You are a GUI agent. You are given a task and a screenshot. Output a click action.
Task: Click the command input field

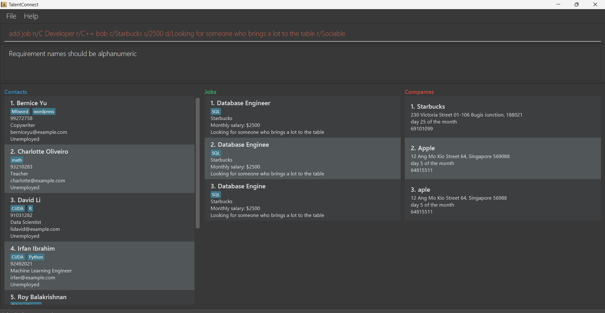[302, 33]
